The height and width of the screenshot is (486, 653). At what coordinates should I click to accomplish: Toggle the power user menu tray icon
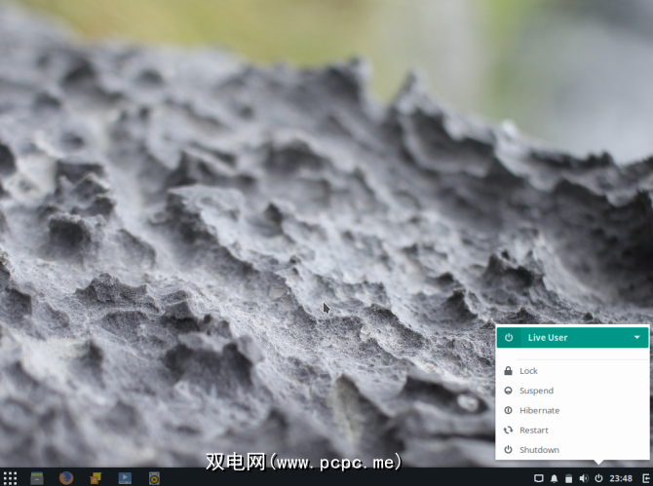(598, 478)
